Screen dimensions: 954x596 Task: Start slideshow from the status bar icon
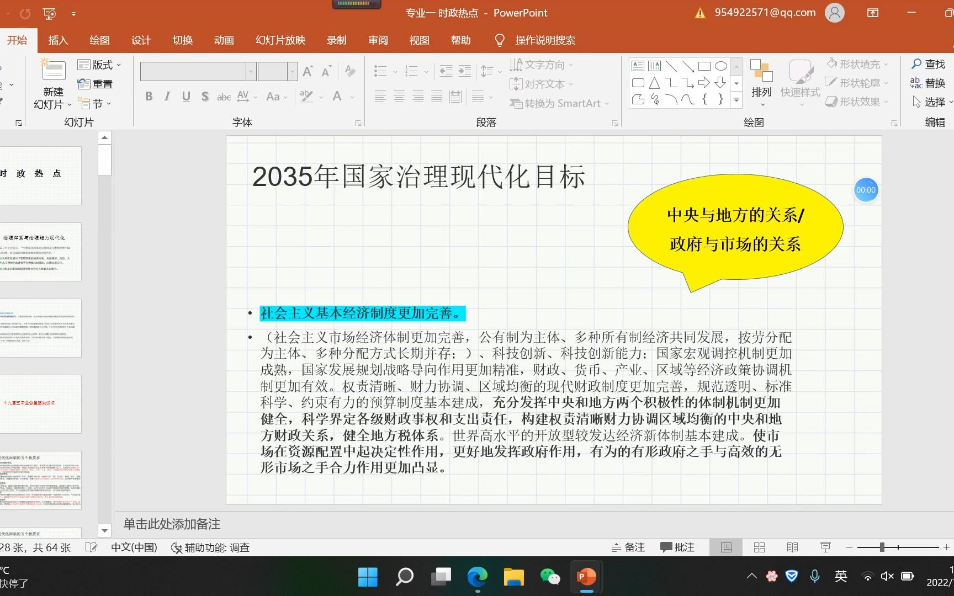(x=825, y=547)
